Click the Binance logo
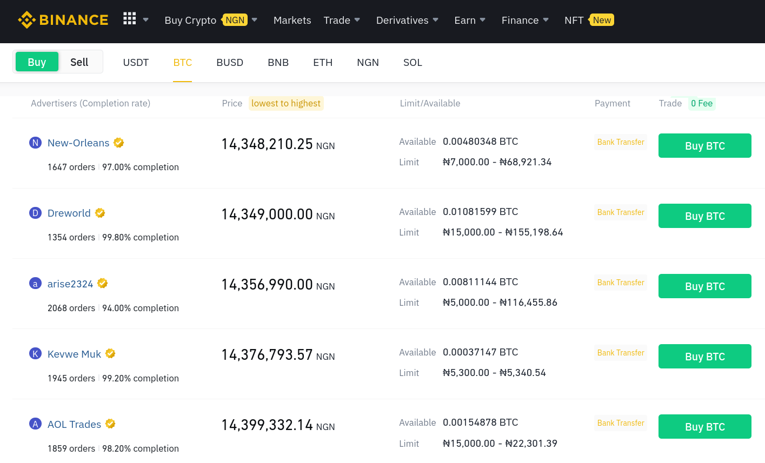The height and width of the screenshot is (463, 765). pos(63,20)
